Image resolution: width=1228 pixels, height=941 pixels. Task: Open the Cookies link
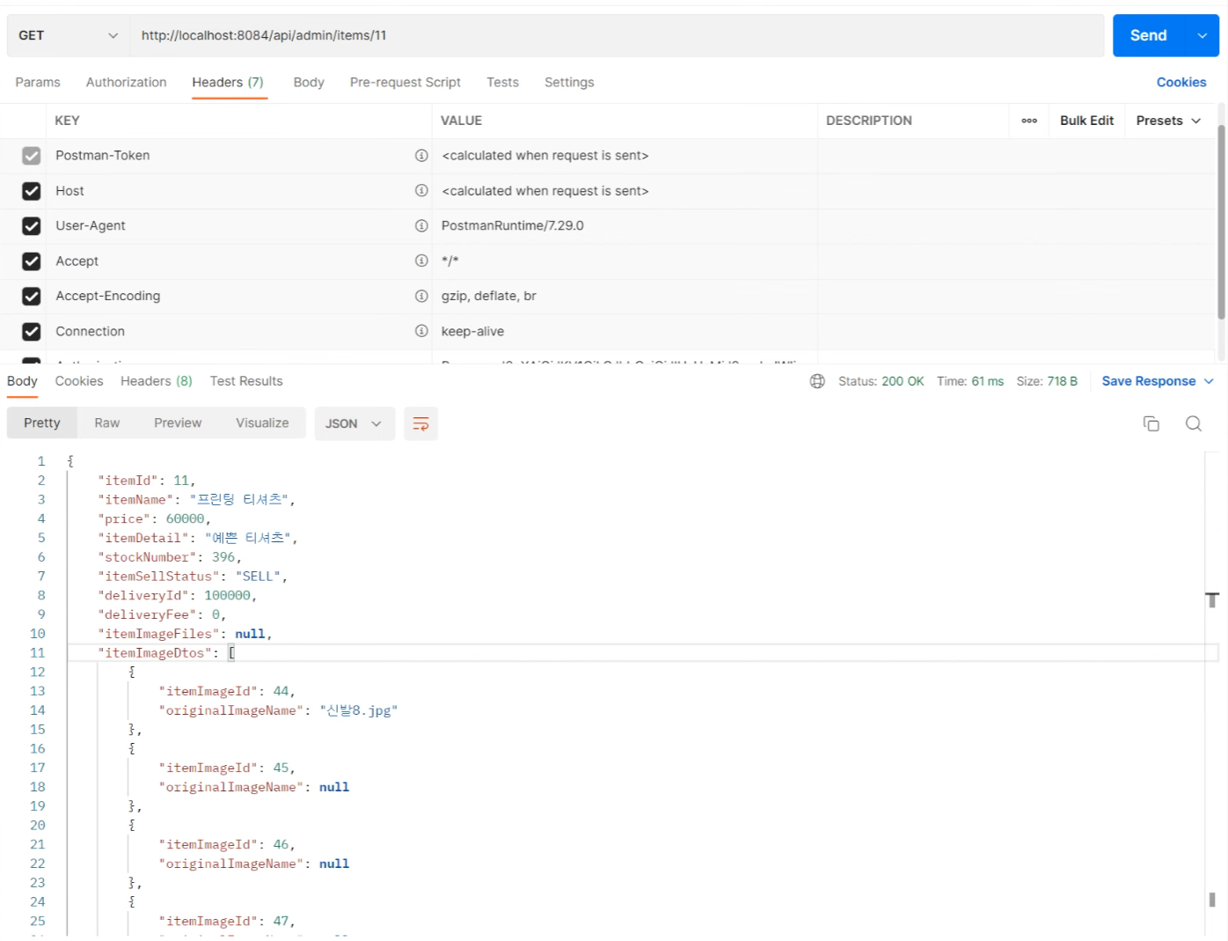(1180, 82)
